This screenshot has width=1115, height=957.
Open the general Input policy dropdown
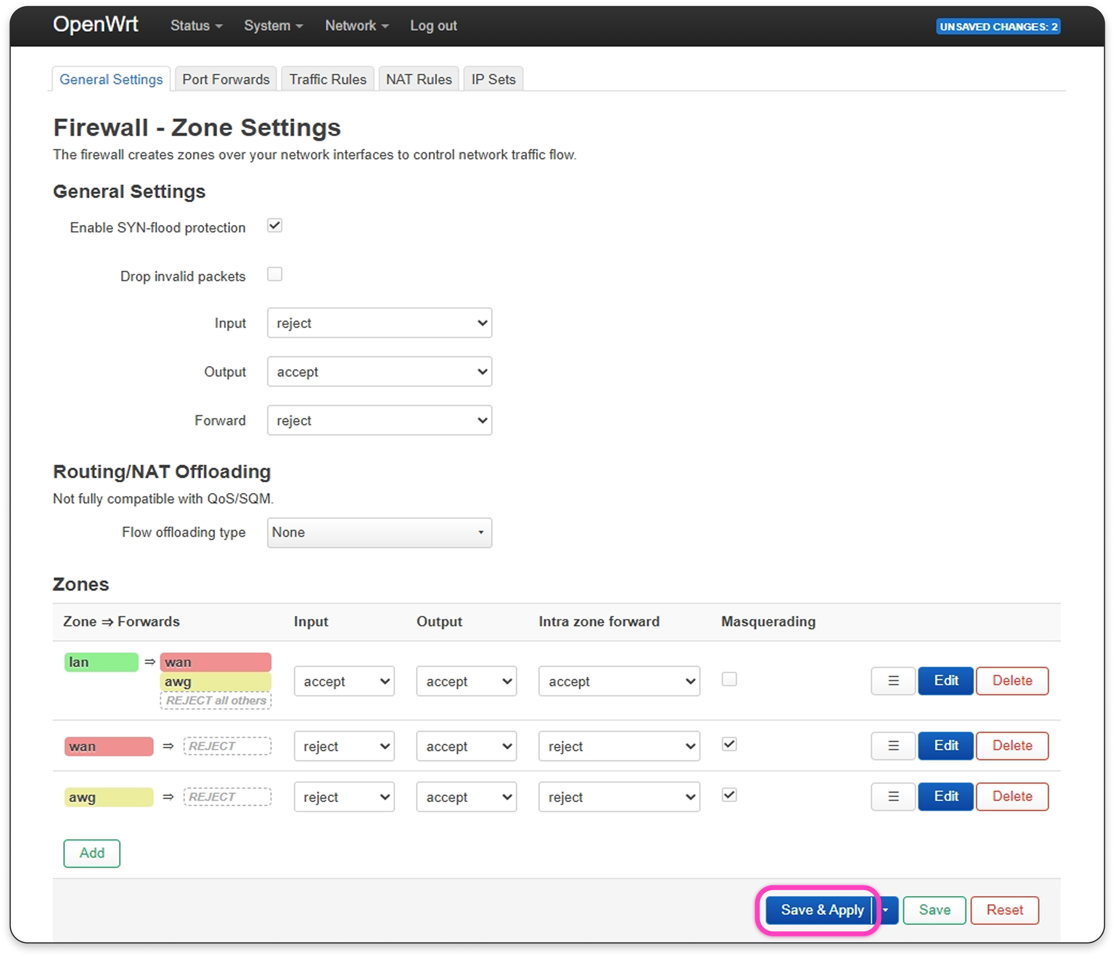pyautogui.click(x=379, y=323)
